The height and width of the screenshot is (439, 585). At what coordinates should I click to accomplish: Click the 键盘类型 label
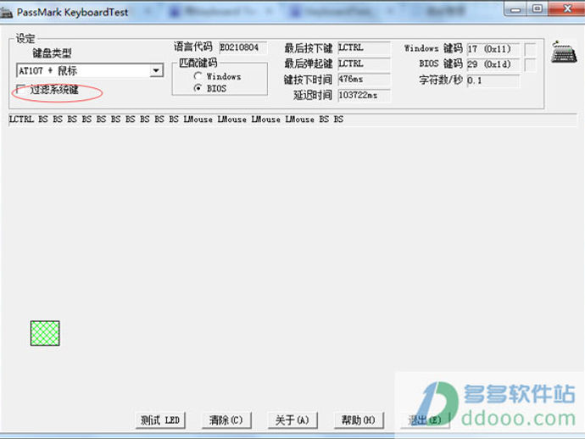pos(52,53)
